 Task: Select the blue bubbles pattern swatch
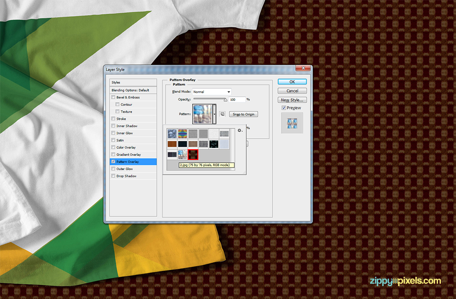(x=172, y=133)
